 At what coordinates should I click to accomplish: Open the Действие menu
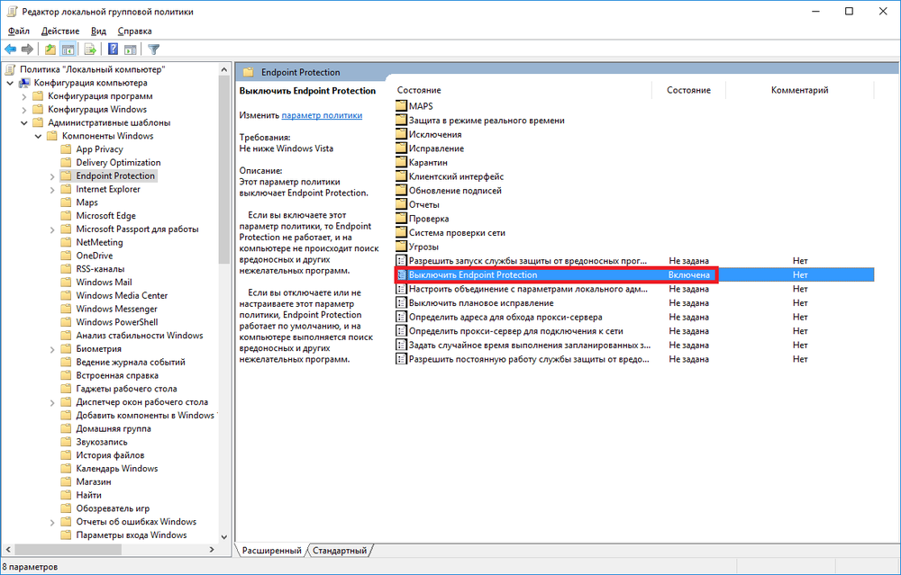pyautogui.click(x=59, y=31)
